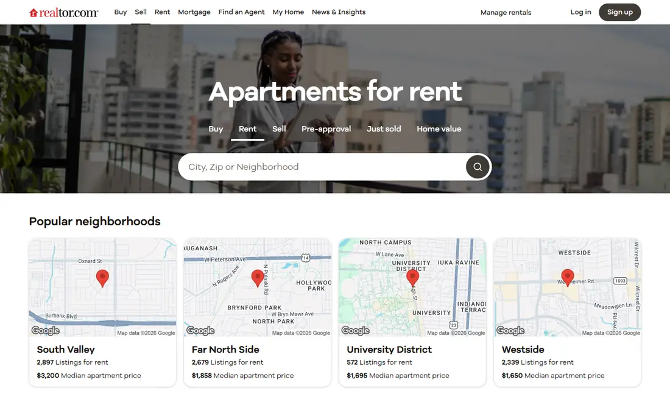Click the red map pin in University District map
The image size is (670, 419).
point(412,278)
